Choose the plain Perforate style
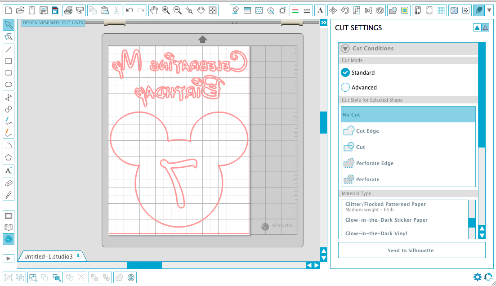Viewport: 496px width, 286px height. (408, 179)
